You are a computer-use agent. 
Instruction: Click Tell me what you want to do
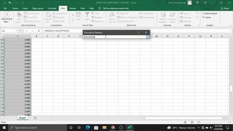pos(116,8)
